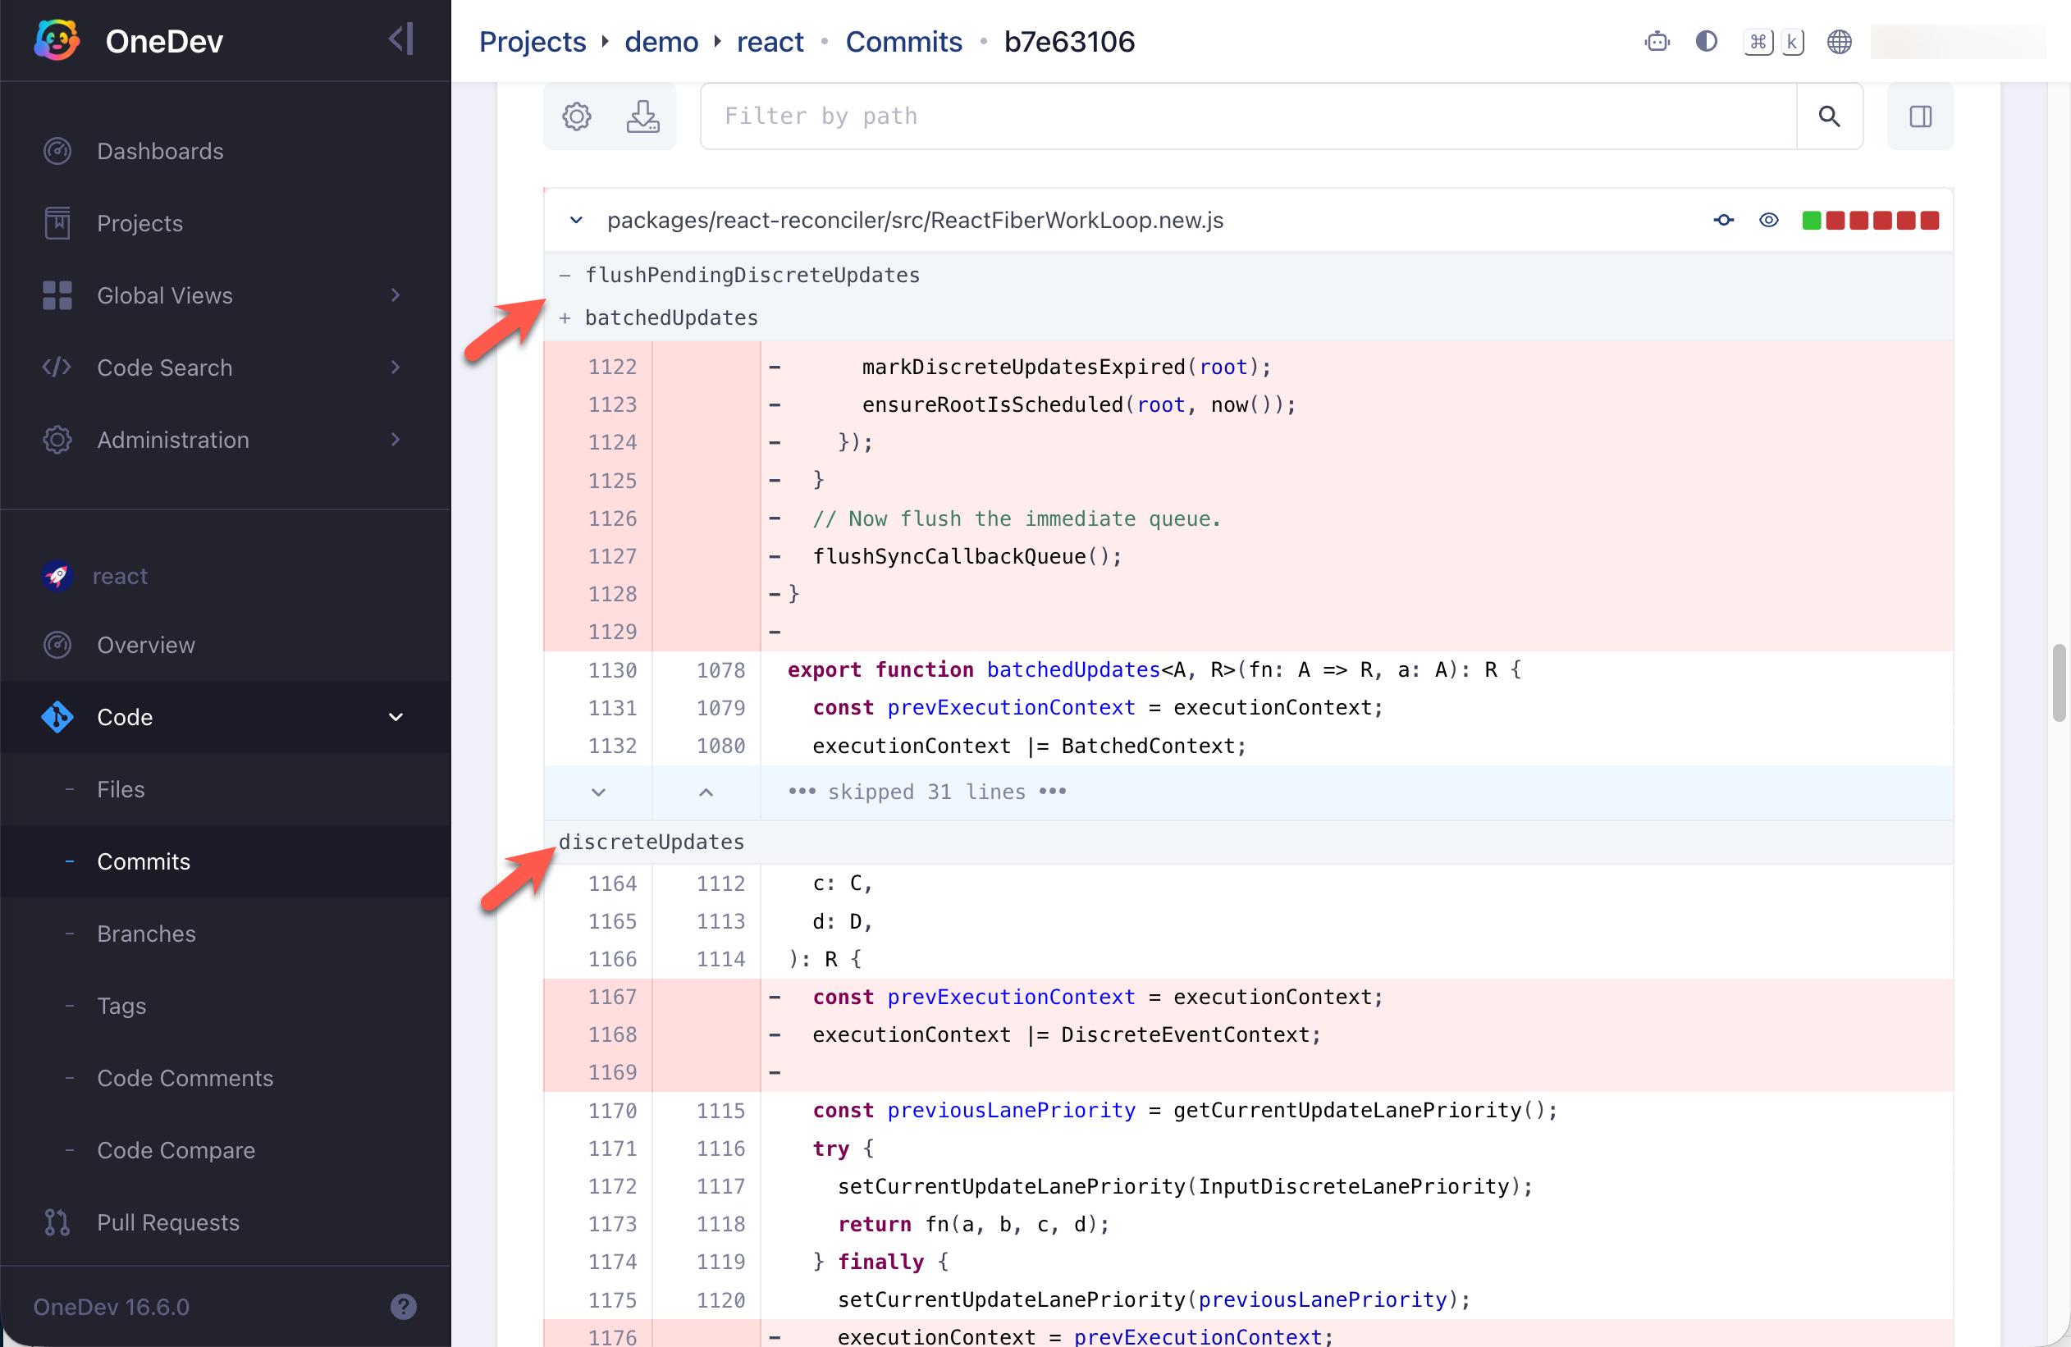Click the Code Search brackets icon

coord(57,368)
